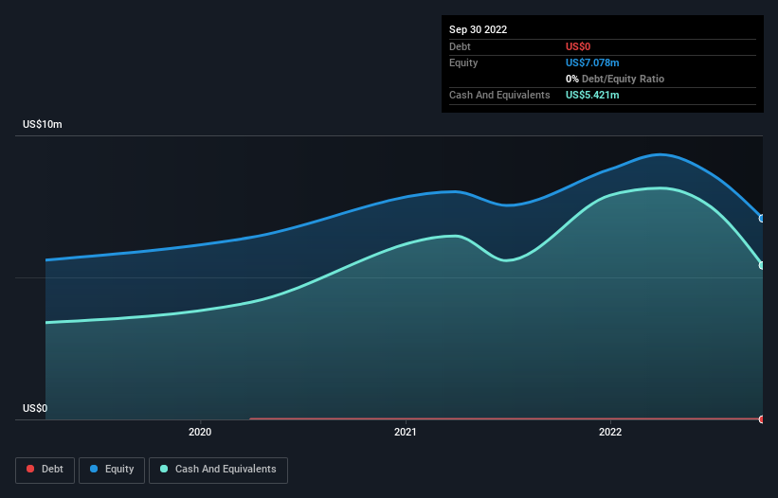Toggle Cash And Equivalents legend button
Viewport: 778px width, 498px height.
click(218, 470)
